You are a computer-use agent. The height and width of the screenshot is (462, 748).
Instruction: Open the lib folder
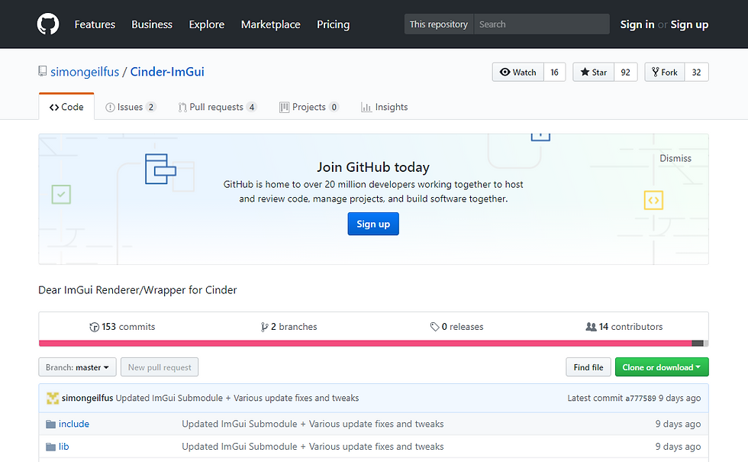coord(64,447)
